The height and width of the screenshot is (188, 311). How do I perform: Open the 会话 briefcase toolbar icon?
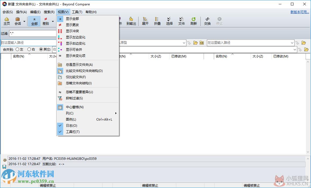point(18,21)
